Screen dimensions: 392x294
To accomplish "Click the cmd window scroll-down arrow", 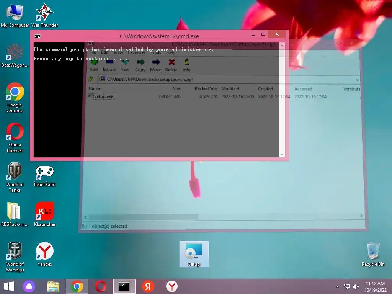I will point(282,154).
